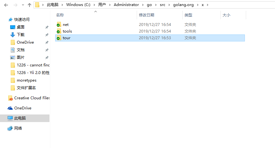This screenshot has width=275, height=148.
Task: Select the net folder icon
Action: [59, 24]
